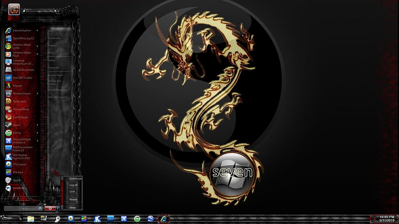Click the user account picture atop Start menu

(x=14, y=9)
